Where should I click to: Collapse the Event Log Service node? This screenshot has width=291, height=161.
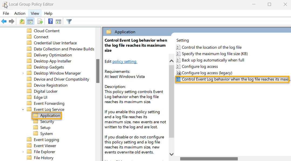(x=23, y=109)
